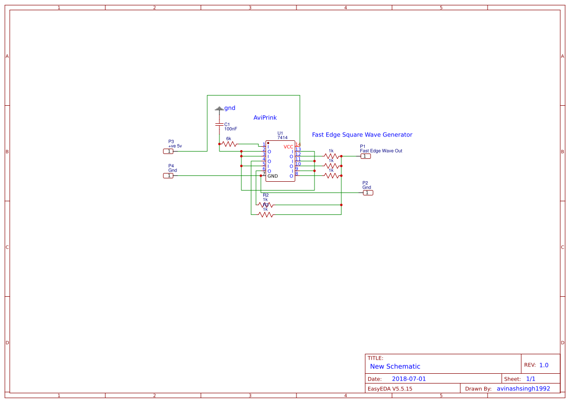
Task: Select the sheet value "1/1"
Action: (x=531, y=379)
